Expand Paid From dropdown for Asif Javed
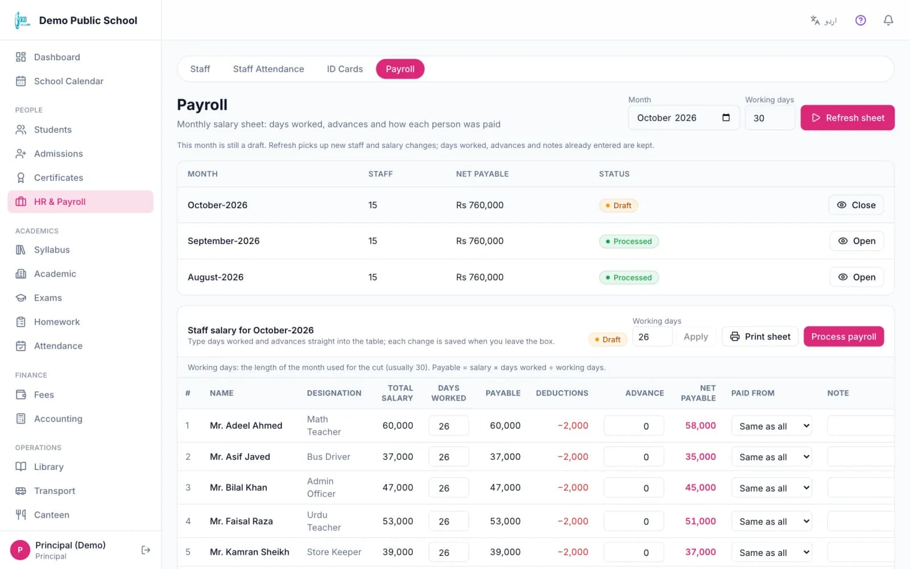Viewport: 910px width, 569px height. (x=771, y=457)
